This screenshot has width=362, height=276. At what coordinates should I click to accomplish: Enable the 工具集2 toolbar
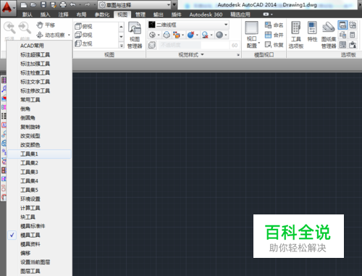tap(39, 163)
